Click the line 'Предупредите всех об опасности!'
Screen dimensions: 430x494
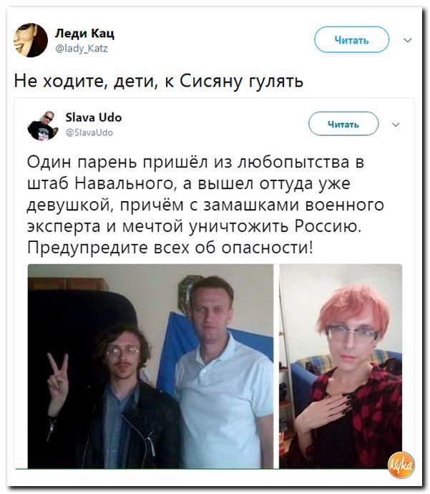pyautogui.click(x=170, y=247)
